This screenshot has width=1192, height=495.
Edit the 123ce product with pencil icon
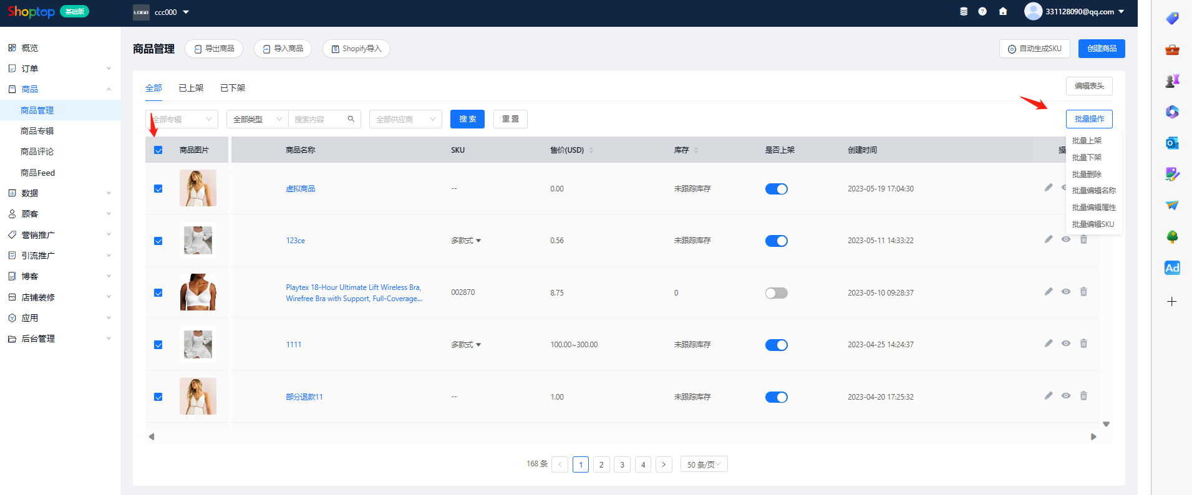(x=1049, y=239)
